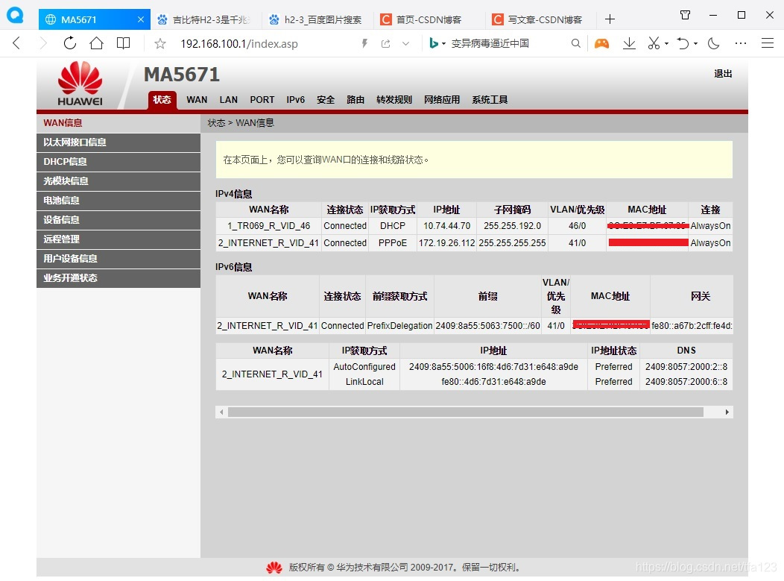Open the 网络应用 menu
Image resolution: width=784 pixels, height=581 pixels.
(x=442, y=100)
